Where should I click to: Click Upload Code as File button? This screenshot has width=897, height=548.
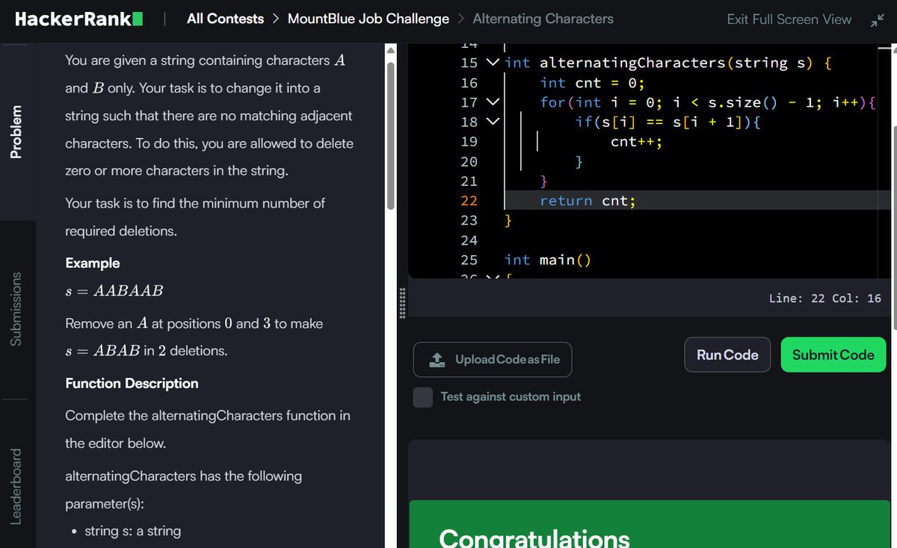click(493, 359)
